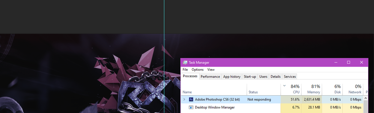
Task: Minimize the Task Manager window
Action: (336, 62)
